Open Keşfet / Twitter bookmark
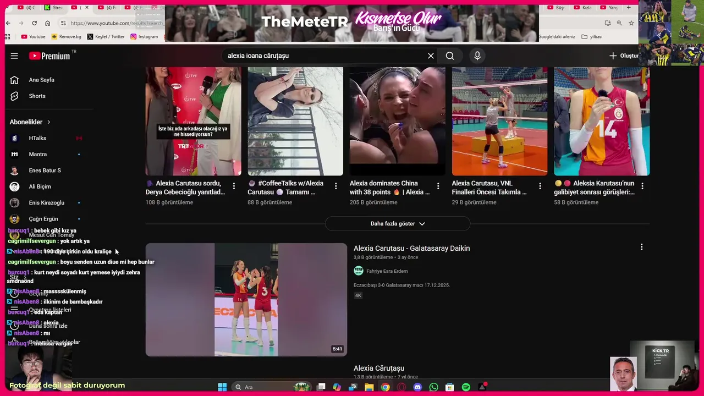Image resolution: width=704 pixels, height=396 pixels. (x=106, y=37)
